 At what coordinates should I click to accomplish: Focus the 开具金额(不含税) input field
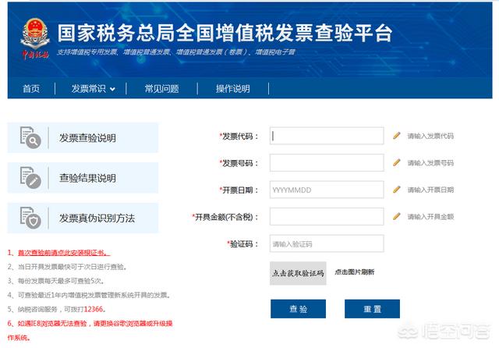[x=327, y=216]
